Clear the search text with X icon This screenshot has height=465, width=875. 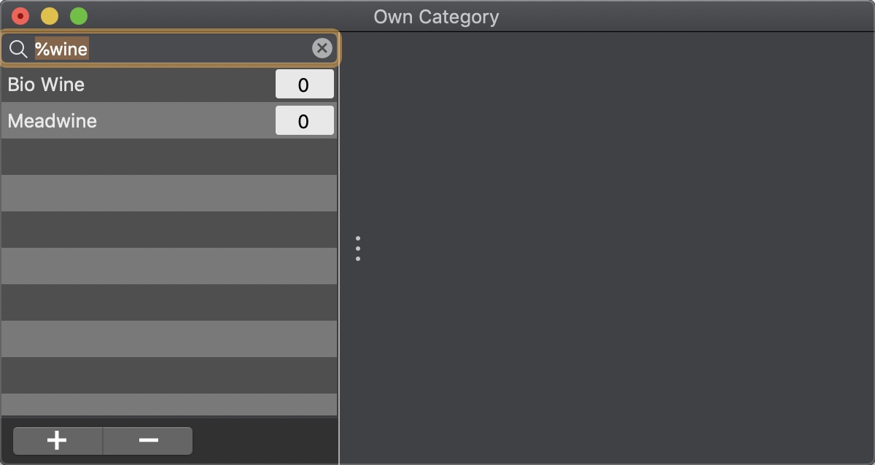[x=322, y=48]
